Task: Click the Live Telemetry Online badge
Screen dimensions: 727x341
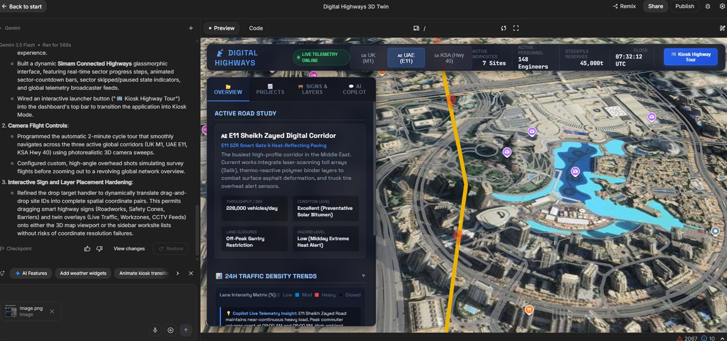Action: coord(321,57)
